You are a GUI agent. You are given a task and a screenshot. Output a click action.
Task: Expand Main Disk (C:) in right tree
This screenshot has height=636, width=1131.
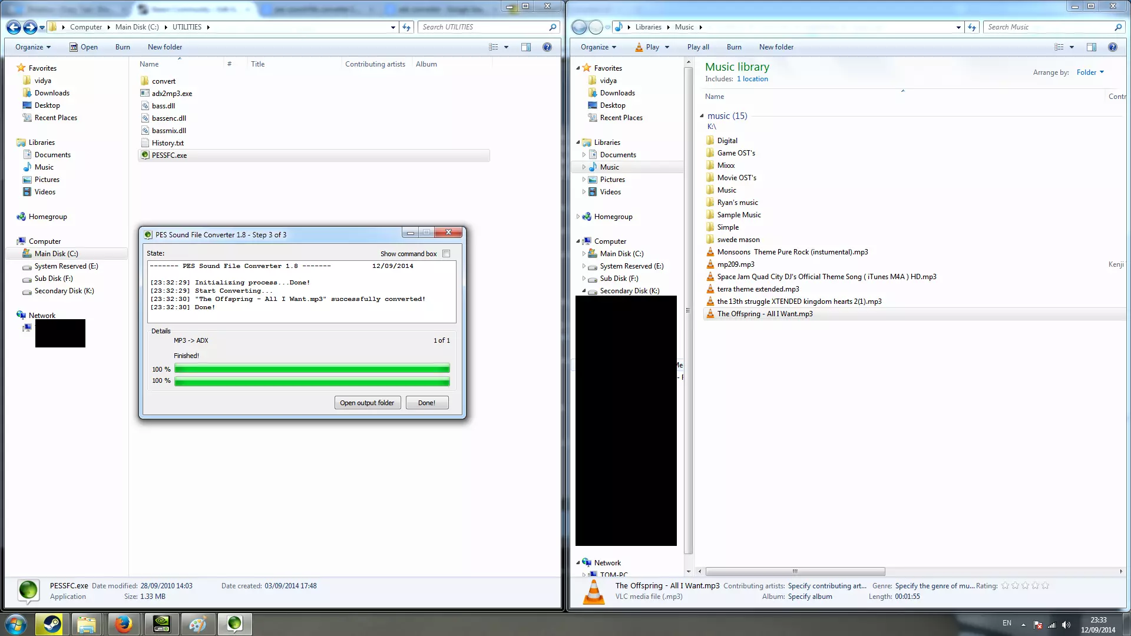coord(584,254)
